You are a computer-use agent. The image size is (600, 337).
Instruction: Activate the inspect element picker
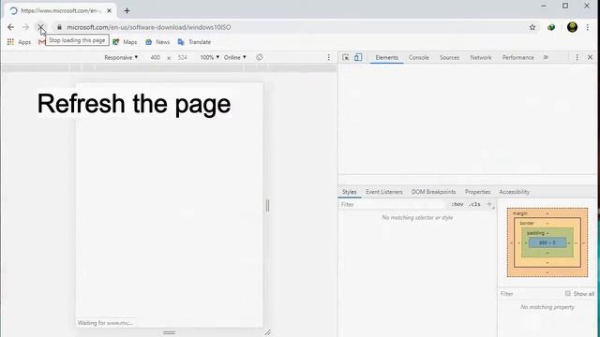[x=346, y=57]
